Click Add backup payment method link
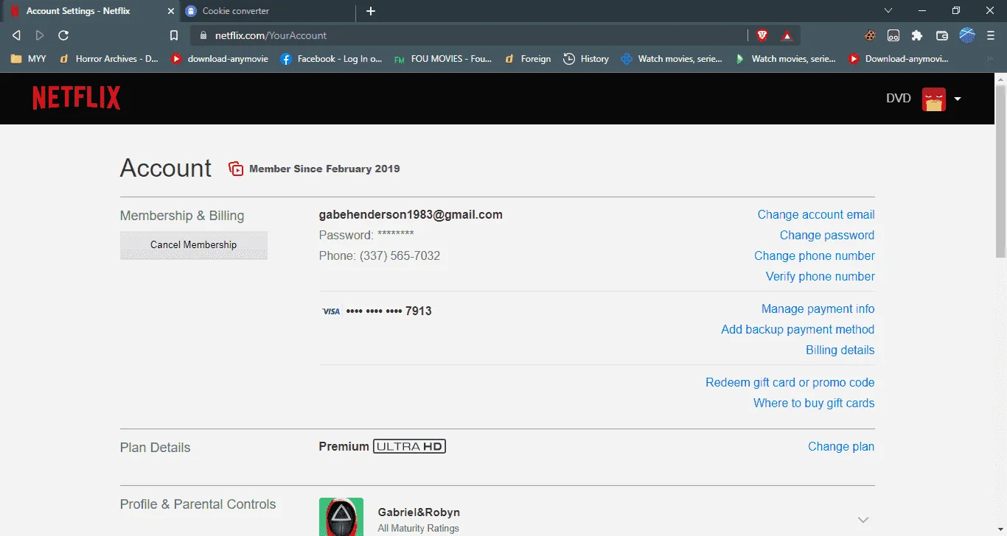1007x536 pixels. [798, 330]
